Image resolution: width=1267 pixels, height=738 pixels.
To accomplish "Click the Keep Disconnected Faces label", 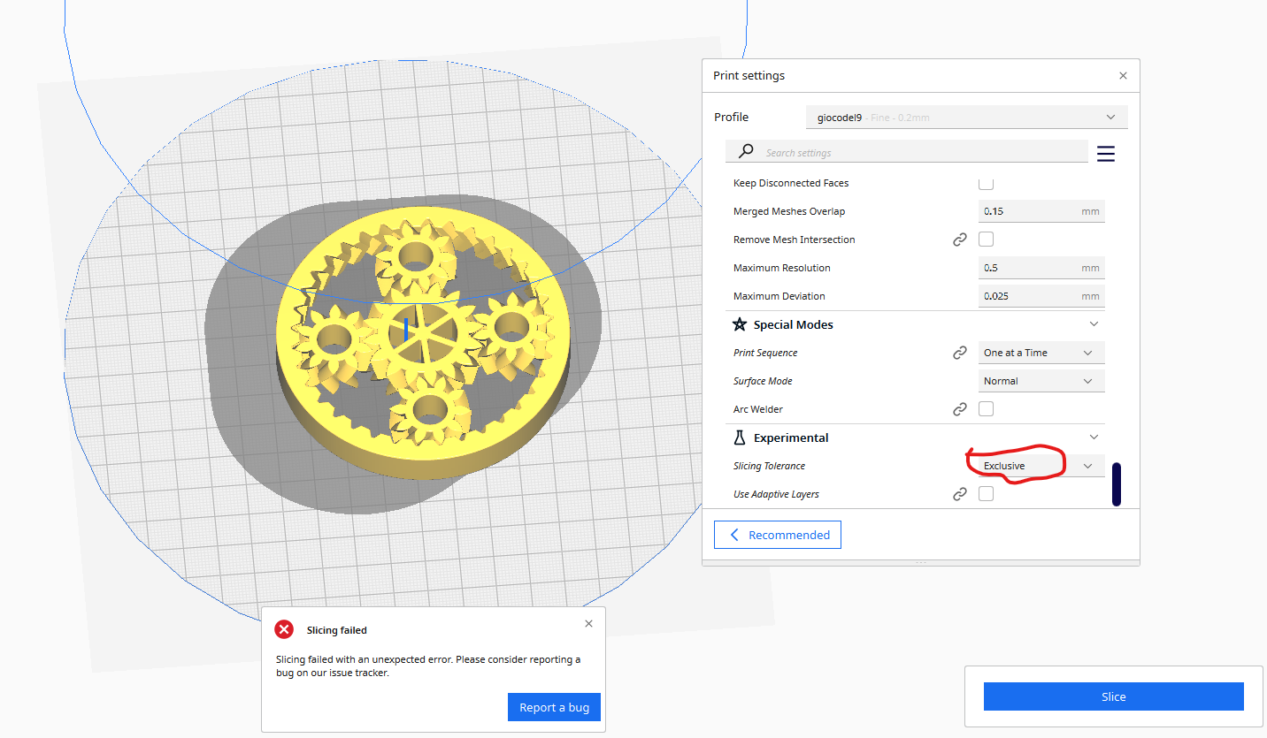I will click(791, 183).
